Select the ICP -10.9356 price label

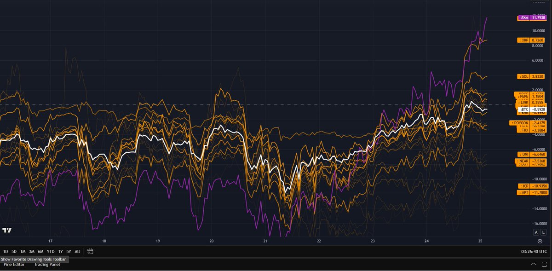(533, 186)
